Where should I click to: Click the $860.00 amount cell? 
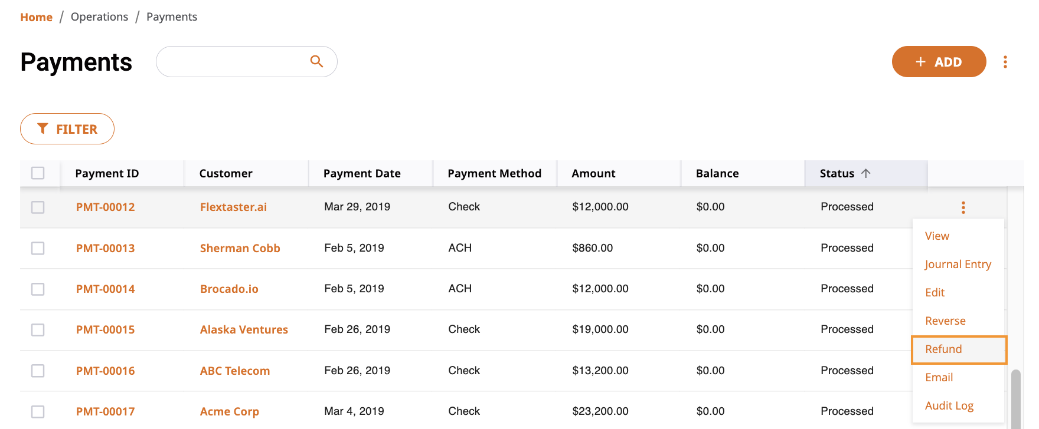pos(592,248)
